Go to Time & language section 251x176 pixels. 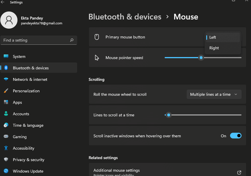point(28,125)
